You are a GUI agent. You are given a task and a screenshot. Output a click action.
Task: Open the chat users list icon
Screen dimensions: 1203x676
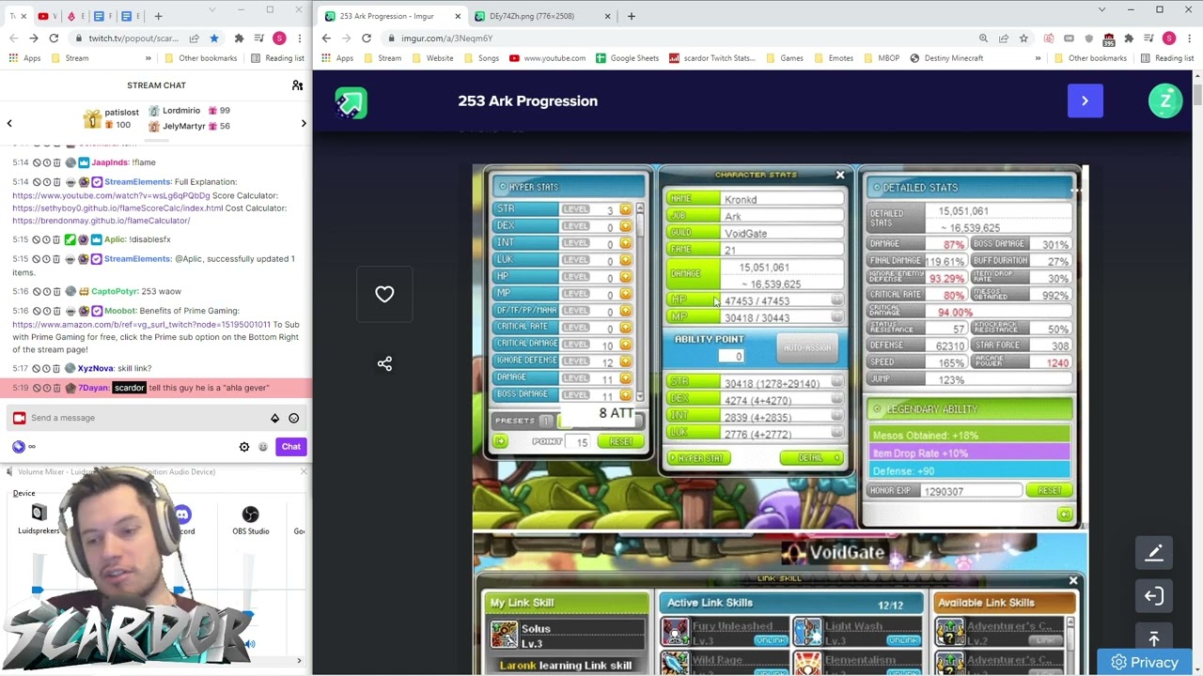(x=297, y=85)
